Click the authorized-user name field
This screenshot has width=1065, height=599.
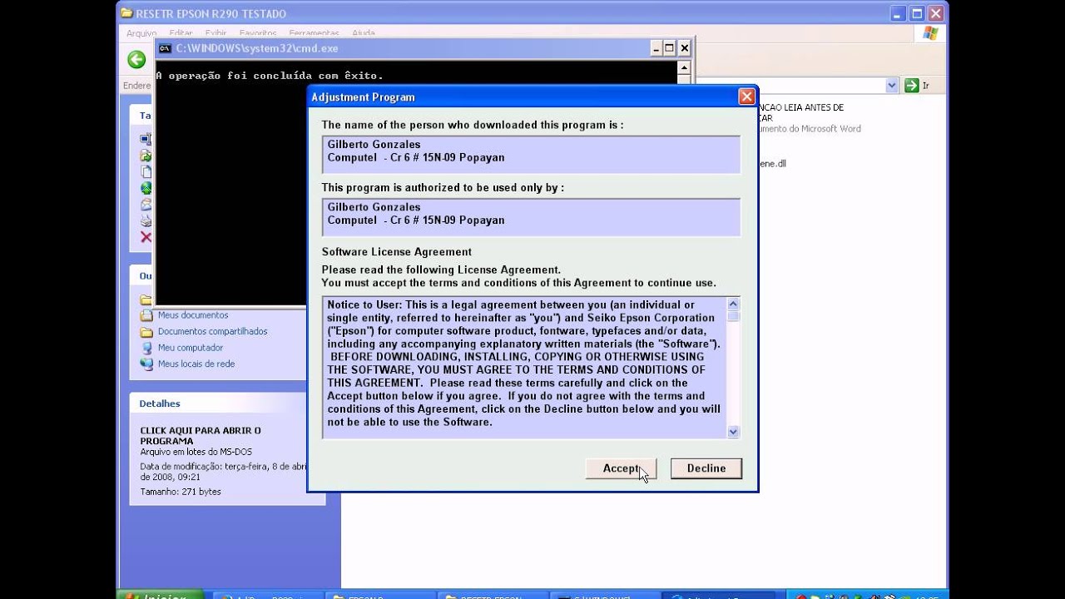(x=531, y=217)
